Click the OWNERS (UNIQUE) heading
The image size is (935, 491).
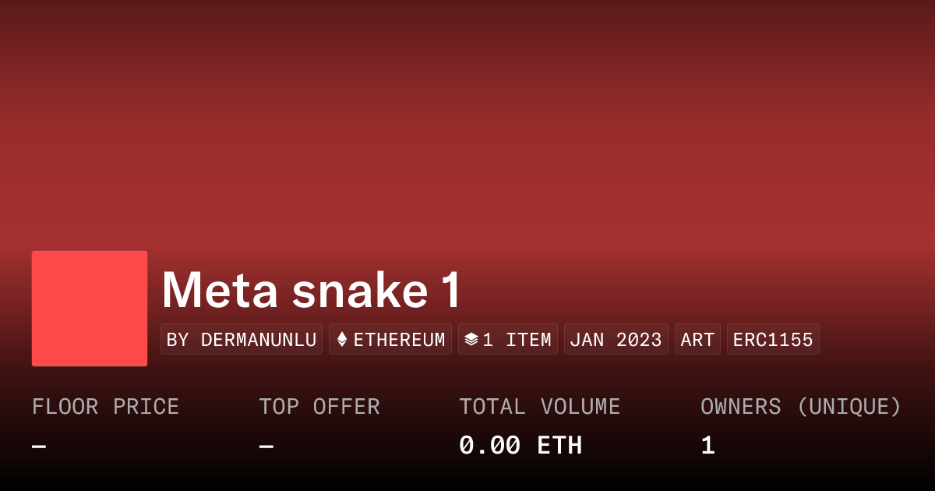[800, 407]
